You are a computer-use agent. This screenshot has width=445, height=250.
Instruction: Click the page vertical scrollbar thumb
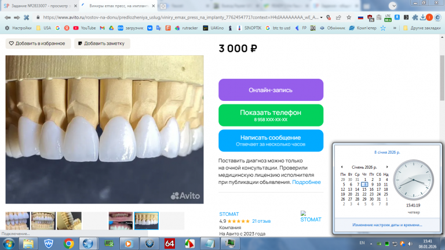(x=442, y=77)
